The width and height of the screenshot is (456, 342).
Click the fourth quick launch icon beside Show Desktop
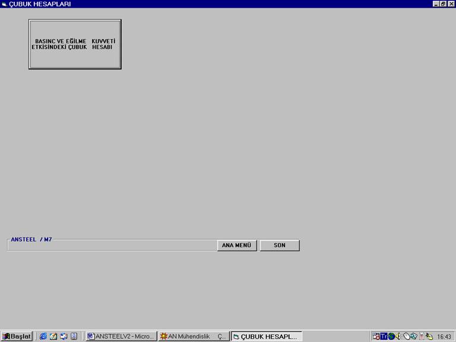pos(74,336)
